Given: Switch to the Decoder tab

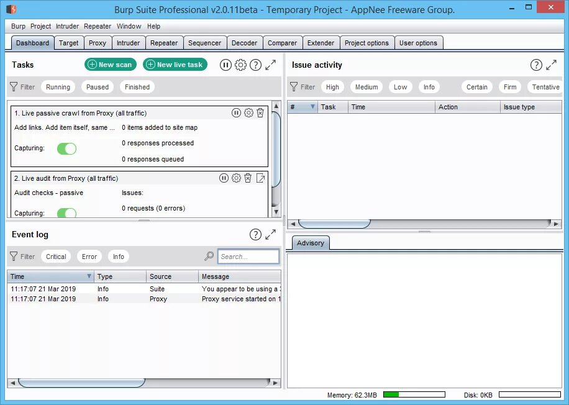Looking at the screenshot, I should click(x=244, y=43).
